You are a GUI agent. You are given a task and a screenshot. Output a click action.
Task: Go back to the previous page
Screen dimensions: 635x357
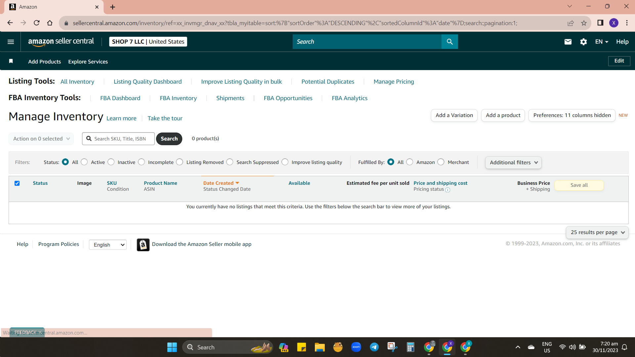(x=10, y=23)
